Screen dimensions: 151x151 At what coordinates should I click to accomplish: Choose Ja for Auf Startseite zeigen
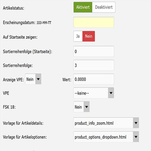click(x=78, y=36)
